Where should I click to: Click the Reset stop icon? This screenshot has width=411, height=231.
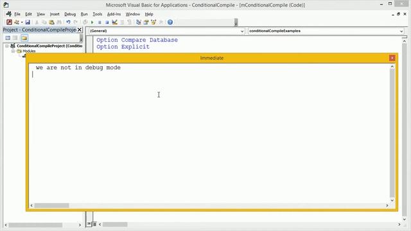pyautogui.click(x=107, y=22)
